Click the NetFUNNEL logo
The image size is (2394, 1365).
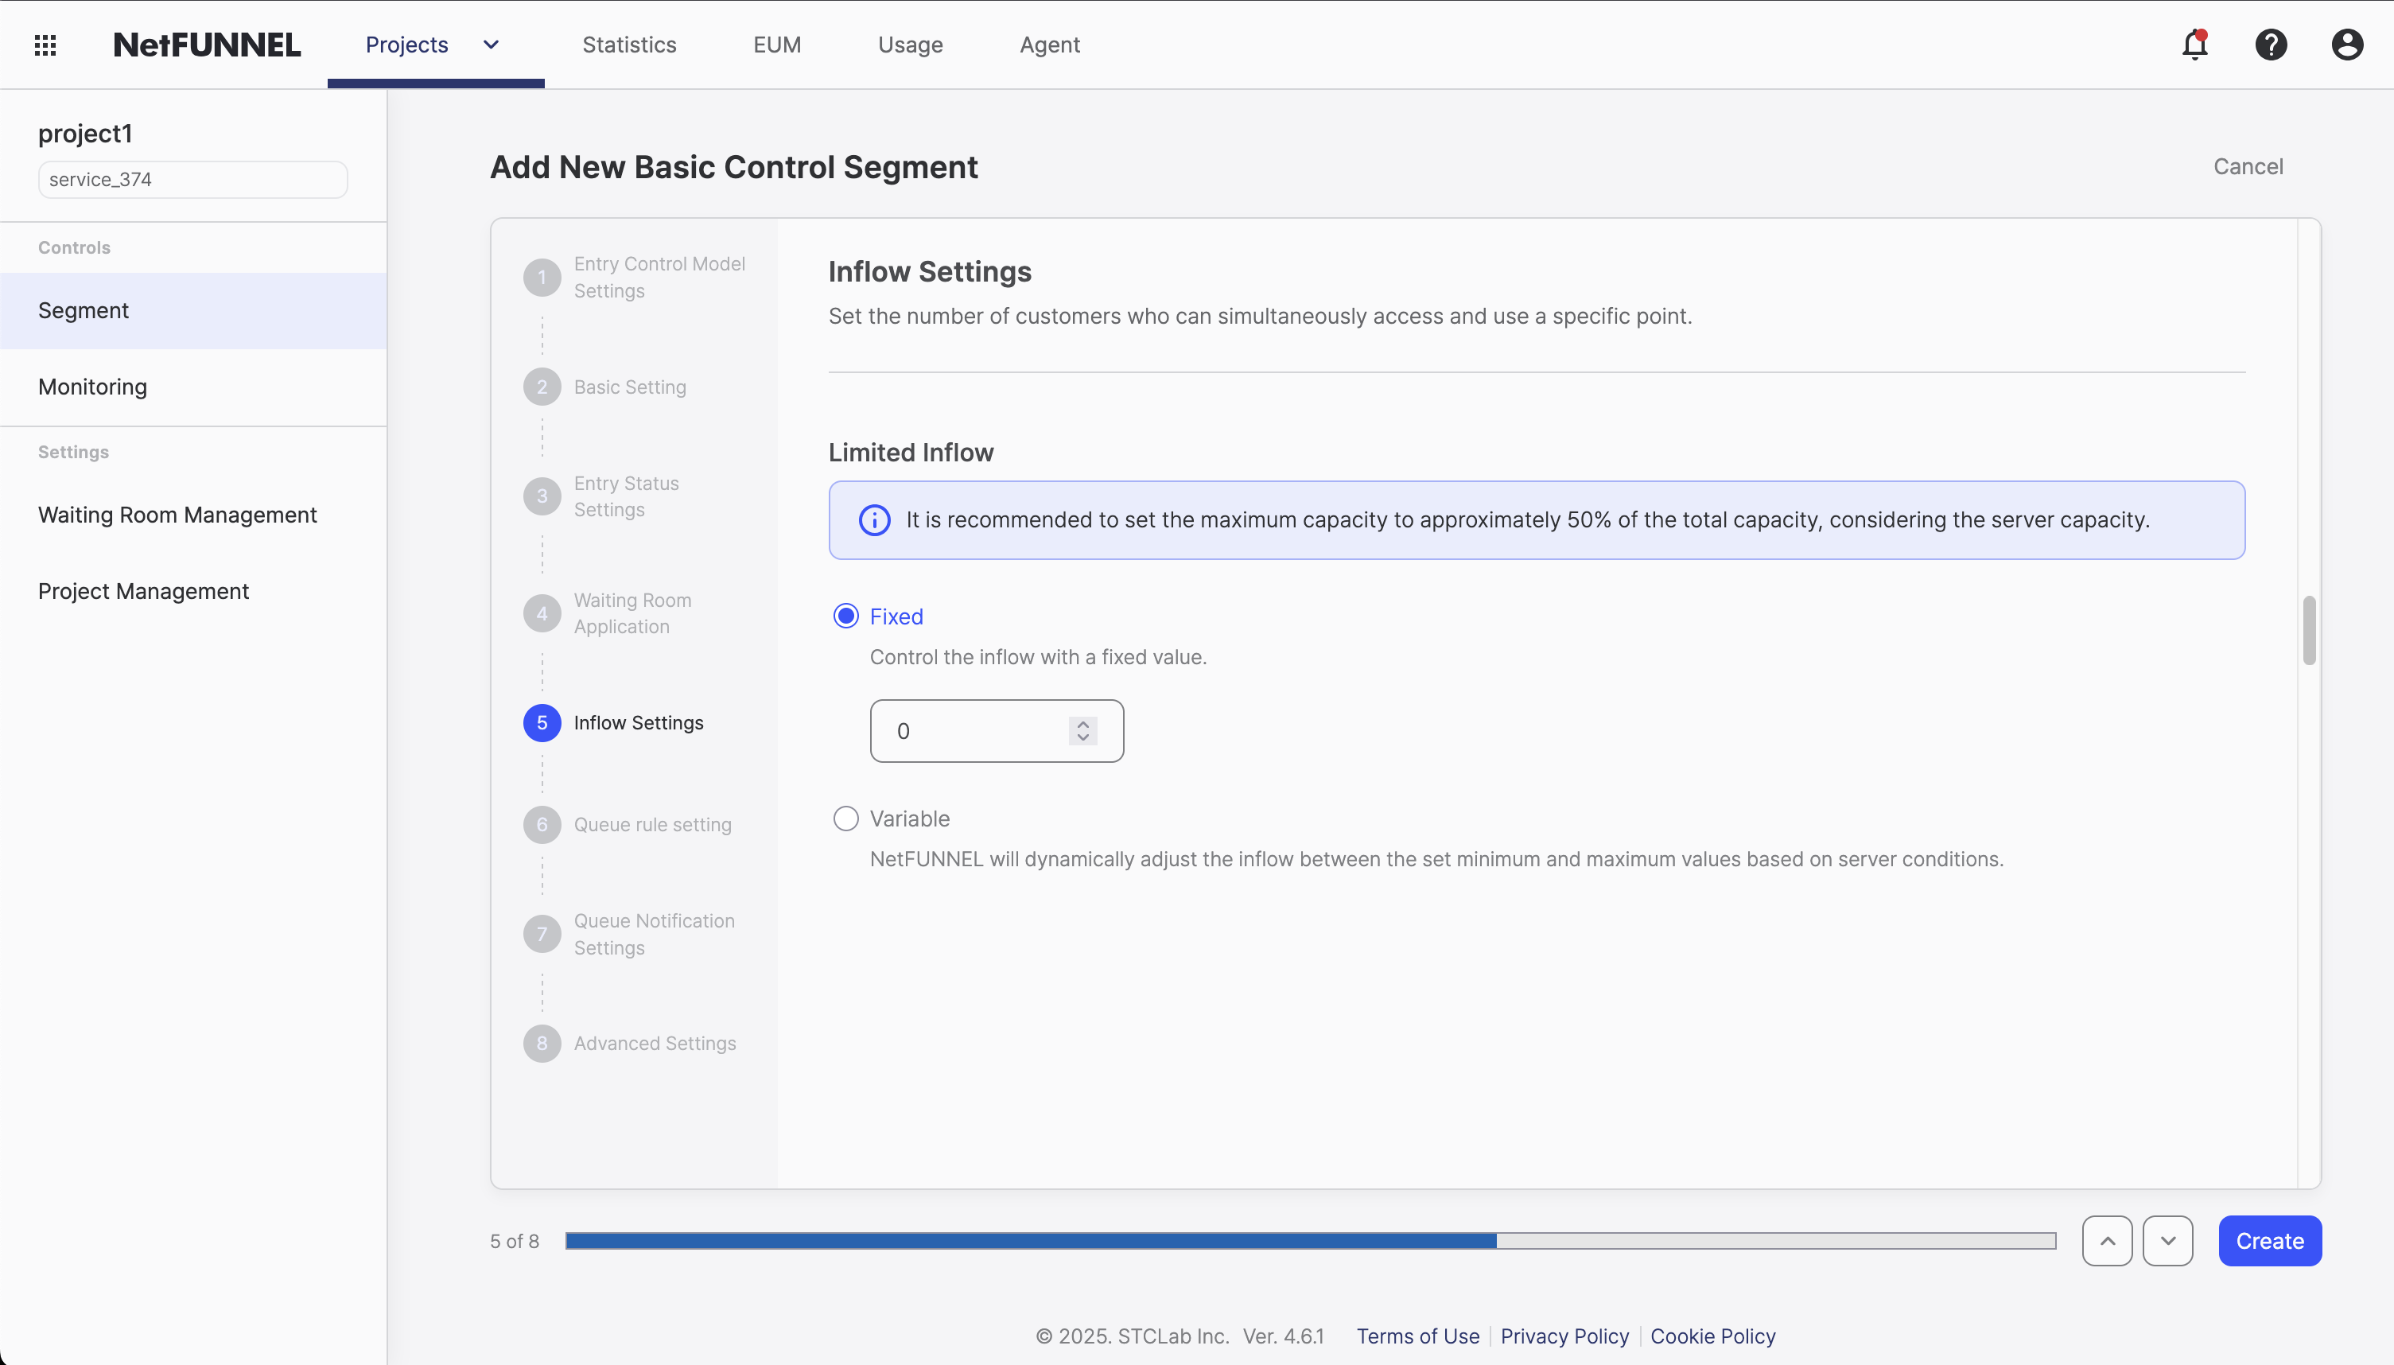[207, 44]
